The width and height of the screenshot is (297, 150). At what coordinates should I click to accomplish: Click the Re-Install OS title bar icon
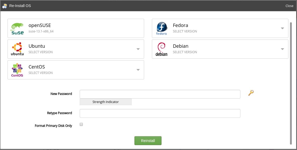click(x=5, y=6)
